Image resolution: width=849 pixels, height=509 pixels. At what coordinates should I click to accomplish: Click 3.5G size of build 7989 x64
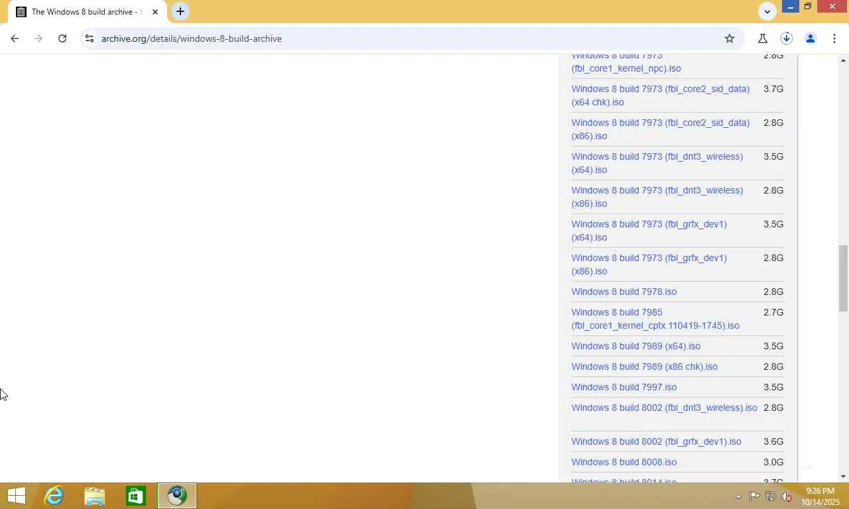coord(773,346)
